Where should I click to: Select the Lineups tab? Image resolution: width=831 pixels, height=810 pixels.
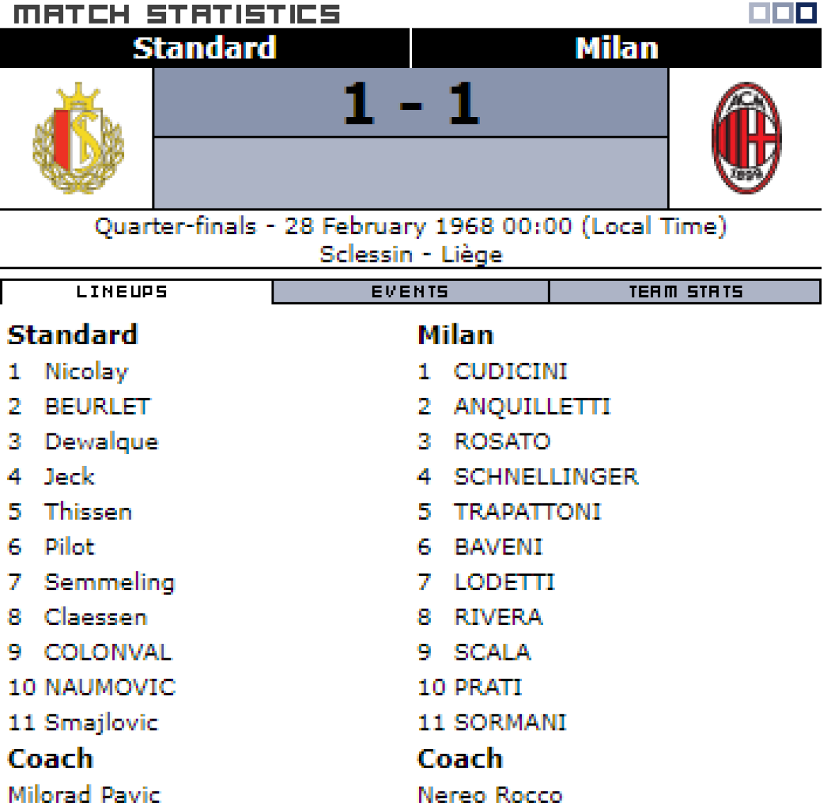(x=122, y=292)
